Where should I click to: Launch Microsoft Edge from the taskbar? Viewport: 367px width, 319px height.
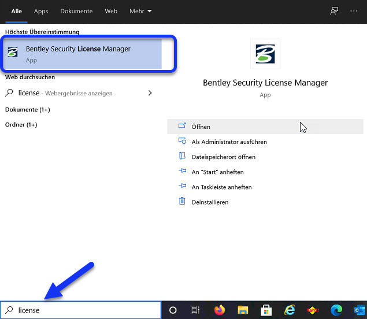coord(338,310)
